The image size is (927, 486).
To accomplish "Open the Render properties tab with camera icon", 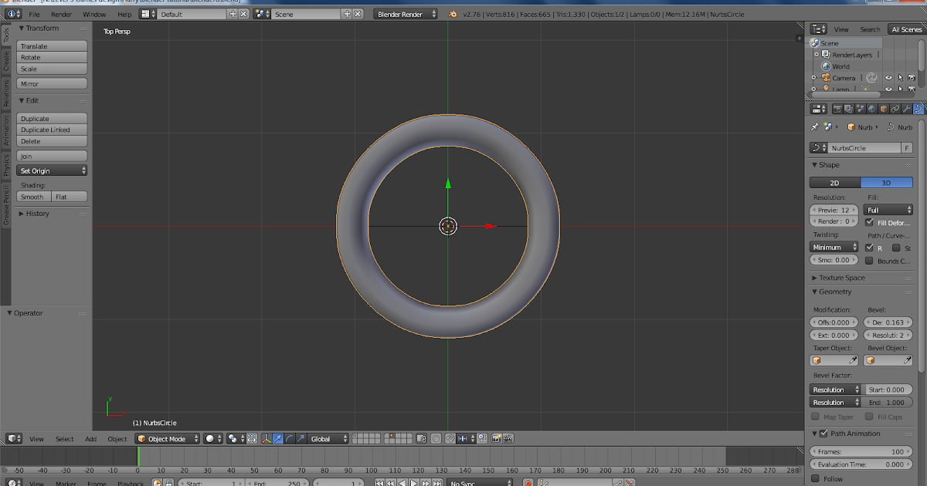I will pos(838,109).
